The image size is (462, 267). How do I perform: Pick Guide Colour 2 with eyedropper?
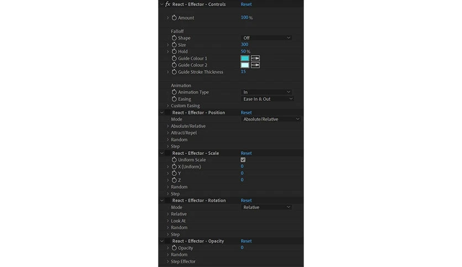pyautogui.click(x=255, y=65)
